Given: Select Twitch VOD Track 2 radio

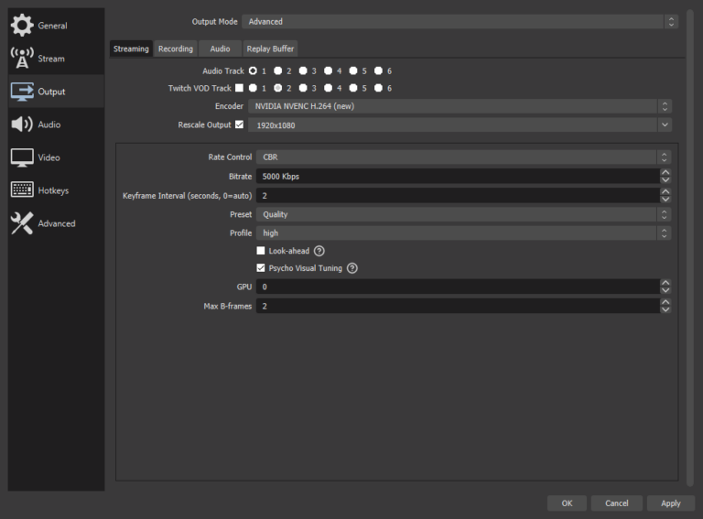Looking at the screenshot, I should 278,88.
